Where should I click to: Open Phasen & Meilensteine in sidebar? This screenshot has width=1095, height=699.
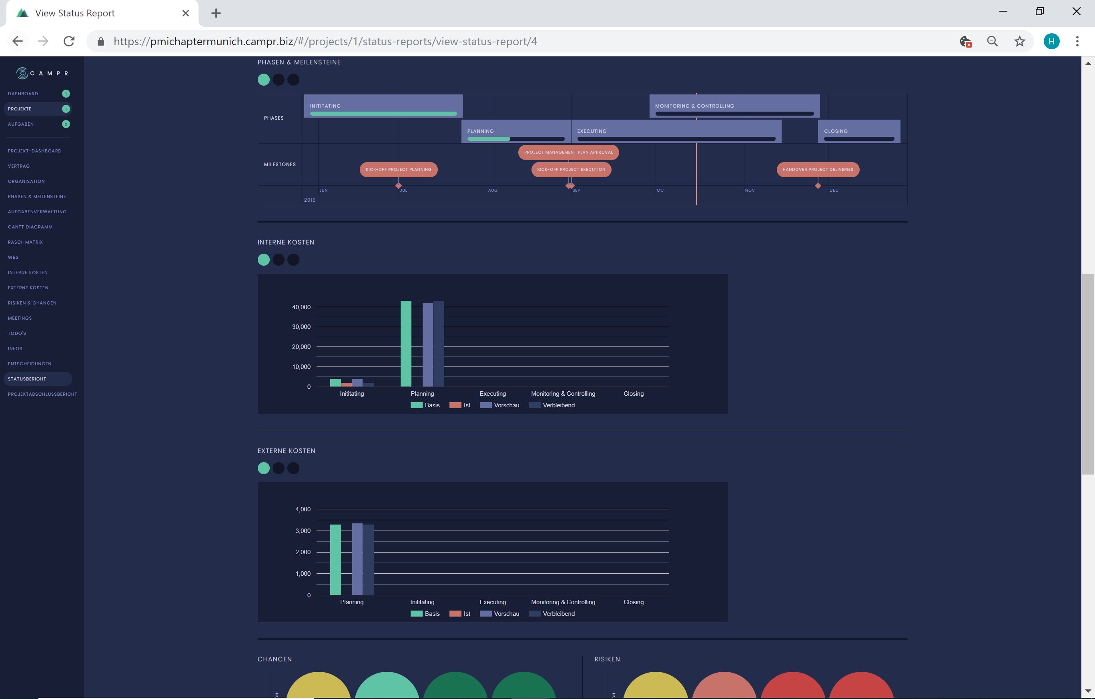(x=37, y=197)
